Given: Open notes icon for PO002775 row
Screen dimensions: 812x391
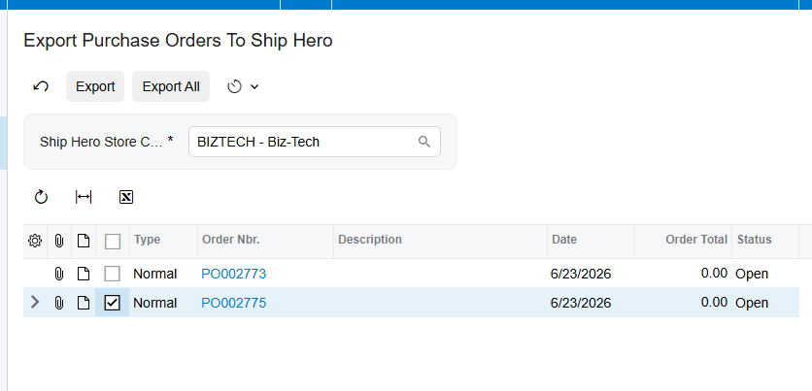Looking at the screenshot, I should click(84, 303).
